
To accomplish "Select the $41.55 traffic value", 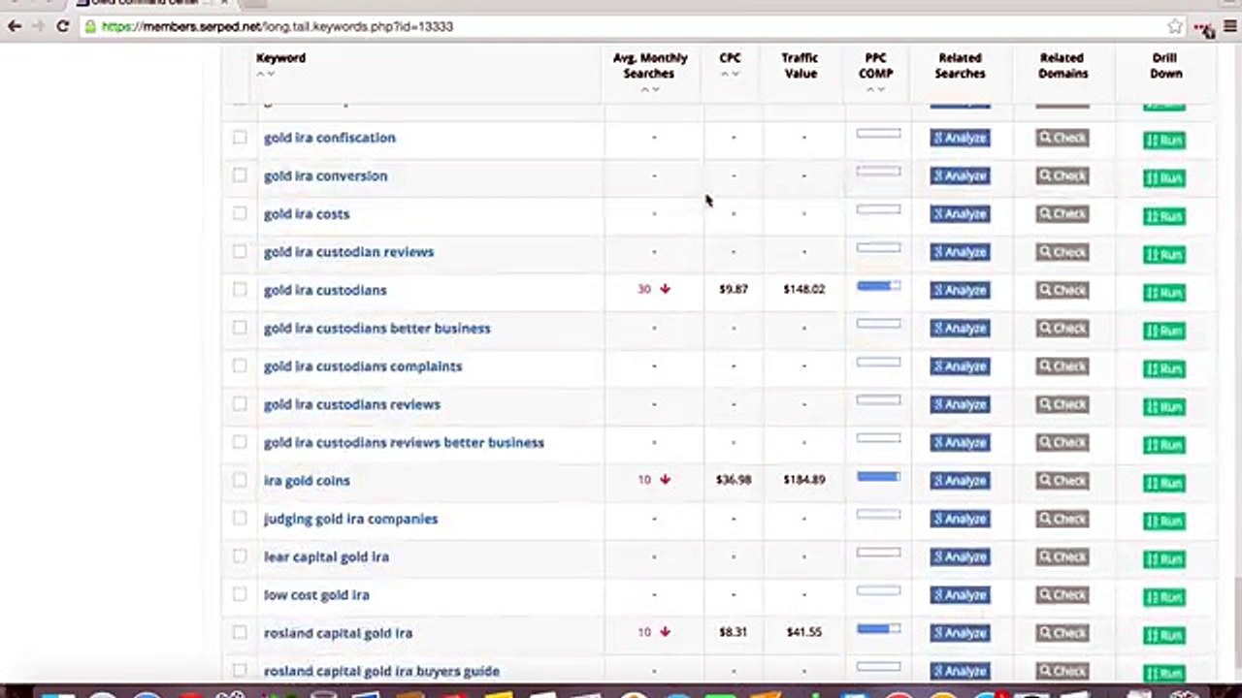I will click(804, 632).
